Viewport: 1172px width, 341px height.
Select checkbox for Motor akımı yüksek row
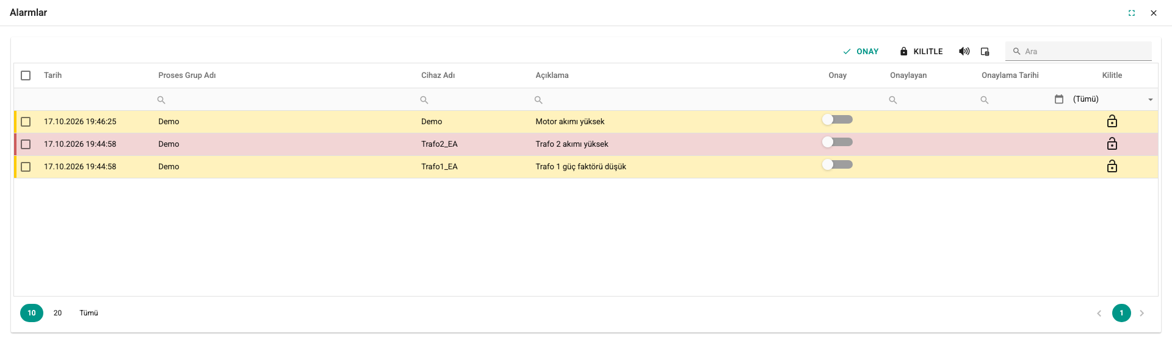(x=26, y=122)
